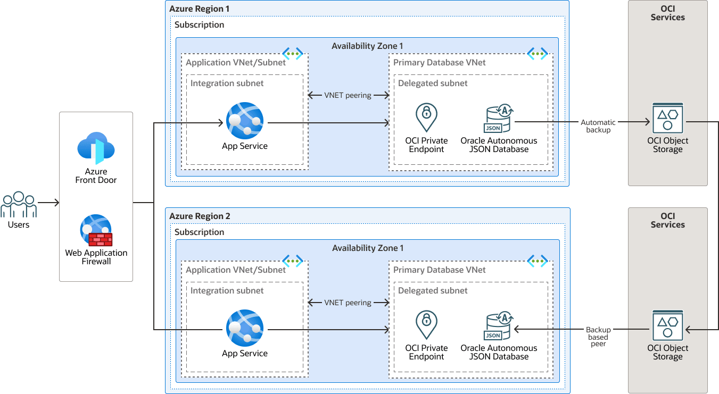Click the Users group icon
This screenshot has height=394, width=719.
19,204
